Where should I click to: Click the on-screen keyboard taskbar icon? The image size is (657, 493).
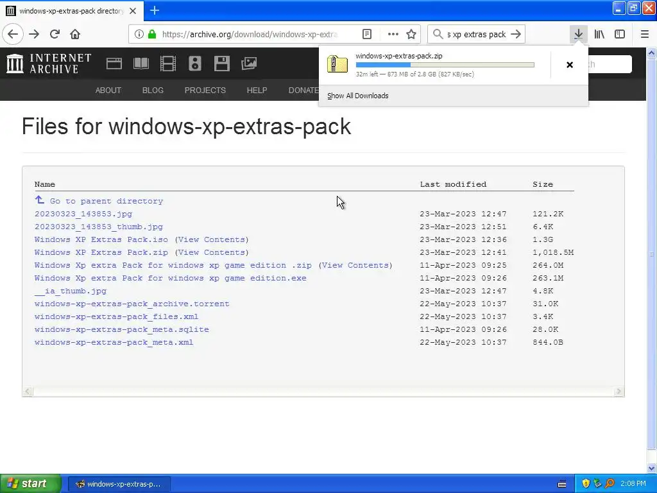[x=562, y=484]
